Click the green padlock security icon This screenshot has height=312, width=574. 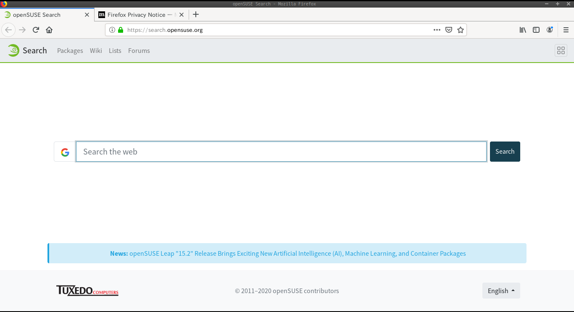coord(121,30)
